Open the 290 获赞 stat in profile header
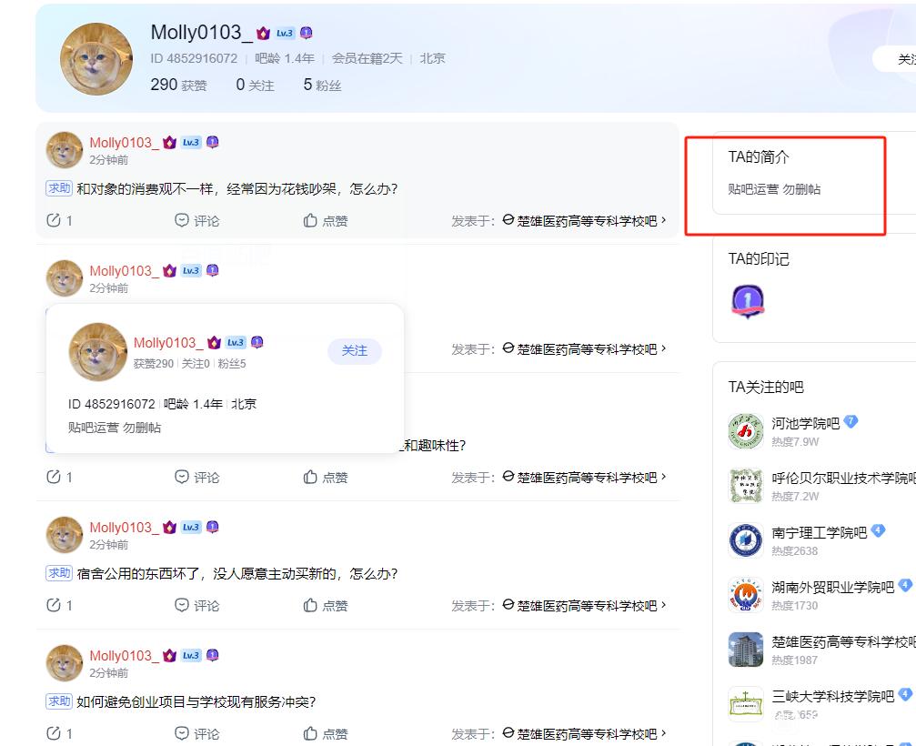 pos(178,85)
